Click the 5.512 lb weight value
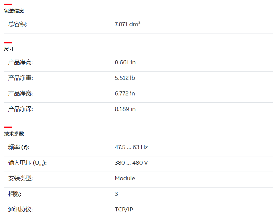273x218 pixels. [x=125, y=78]
